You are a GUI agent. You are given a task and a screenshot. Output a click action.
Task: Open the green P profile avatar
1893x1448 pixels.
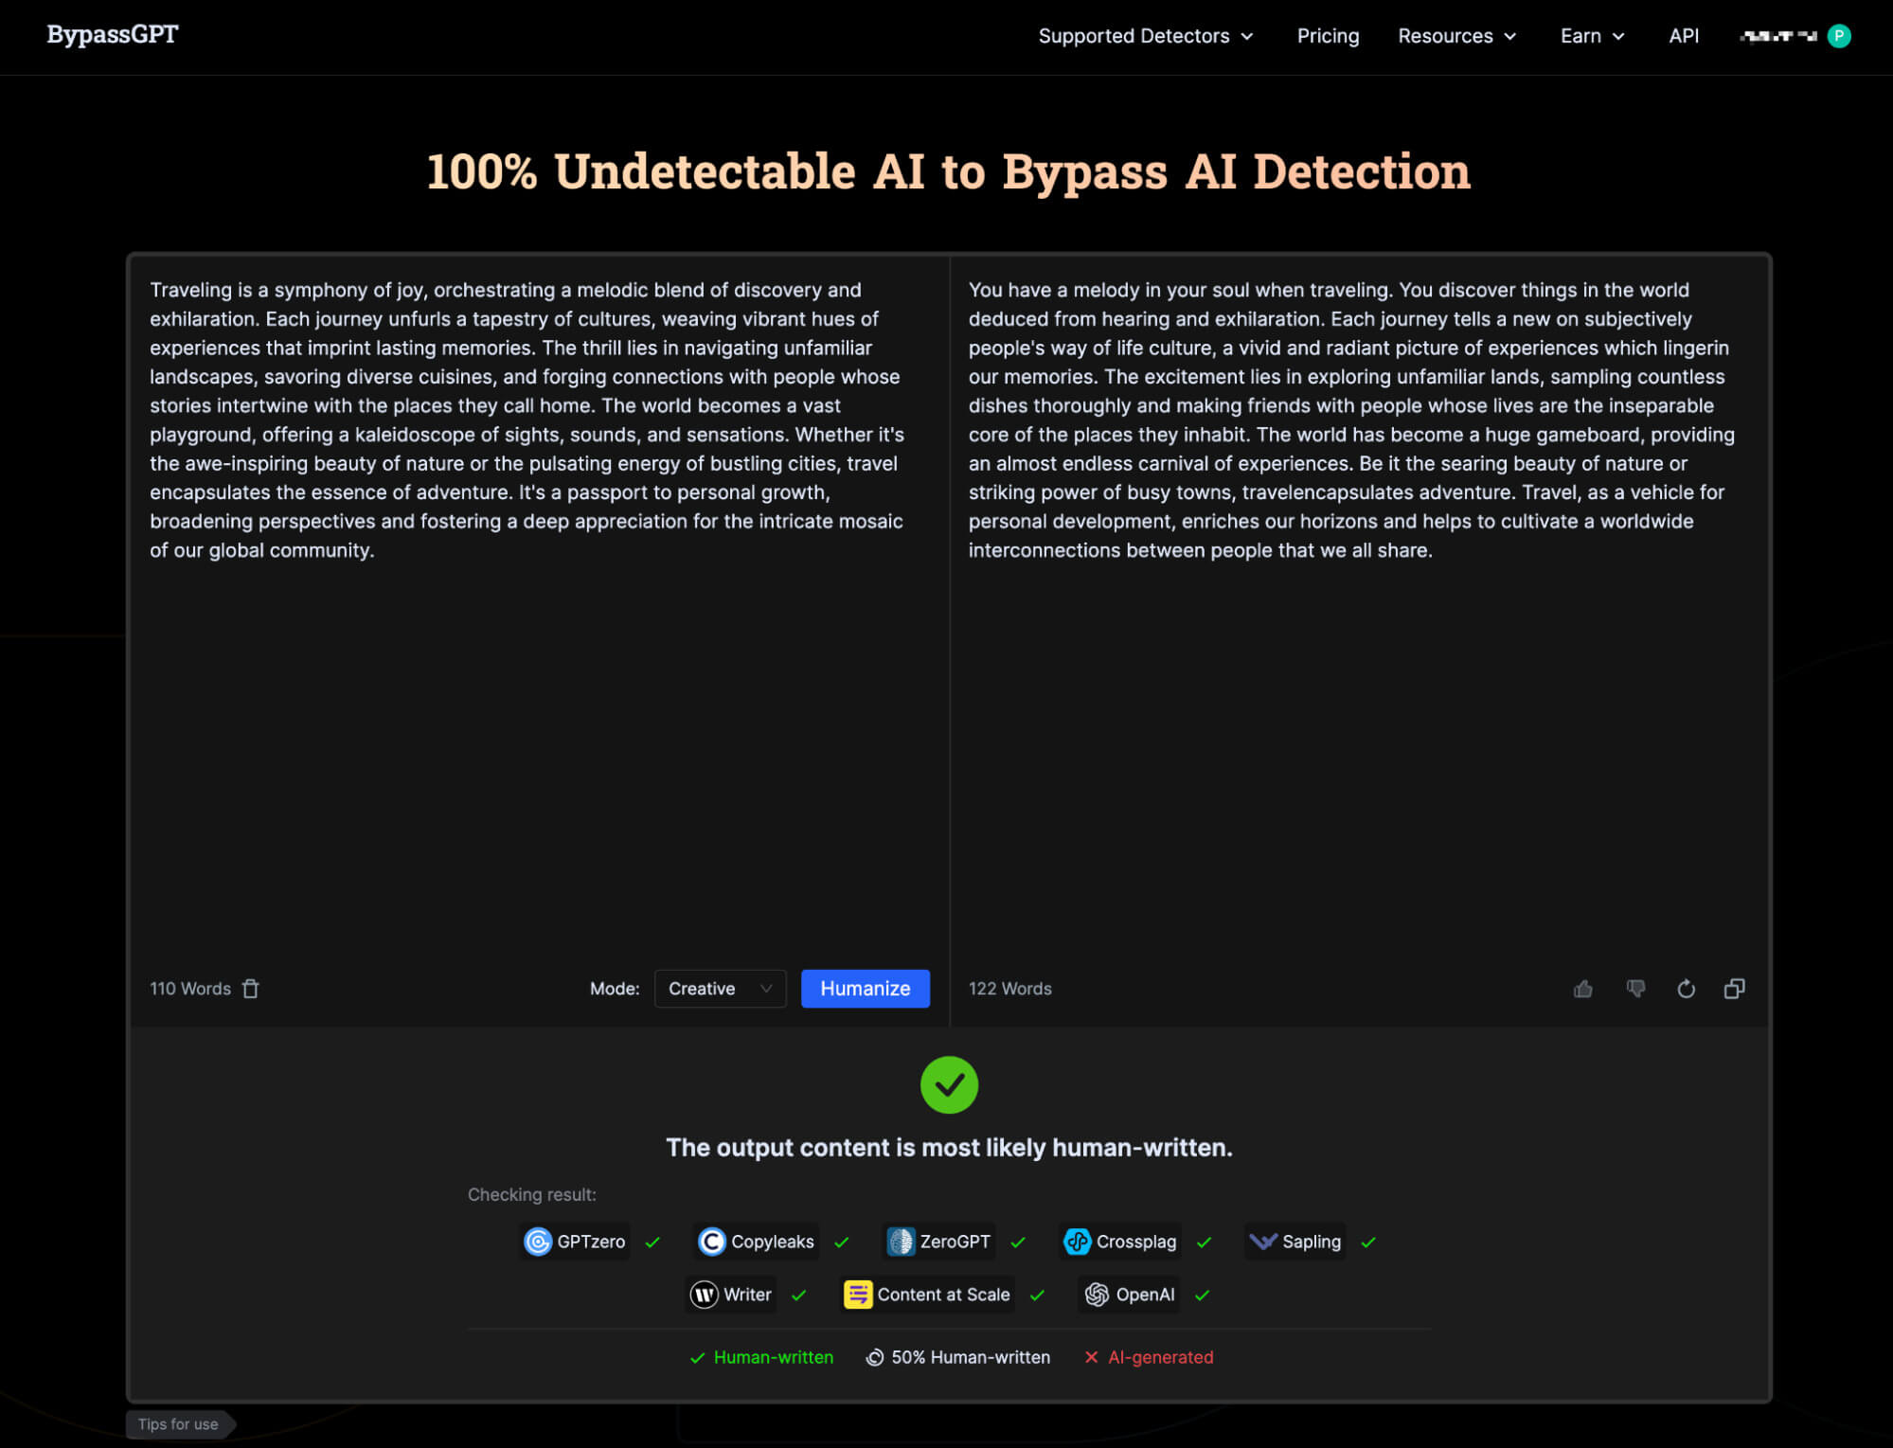[x=1839, y=36]
